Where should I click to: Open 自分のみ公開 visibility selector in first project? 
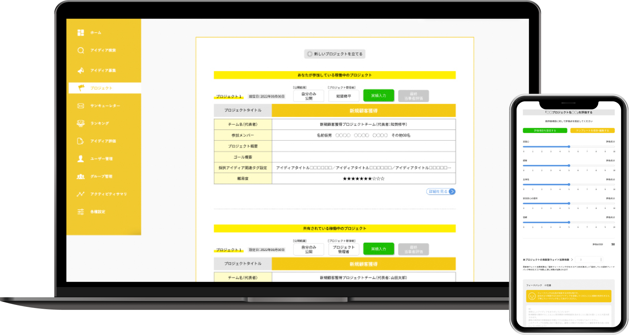point(309,96)
